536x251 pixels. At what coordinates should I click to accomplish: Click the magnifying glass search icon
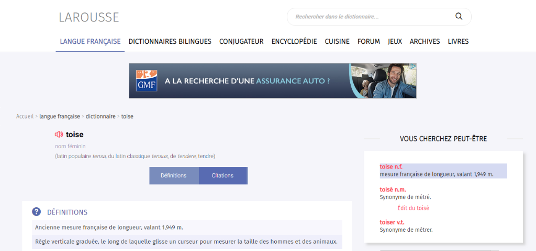(x=459, y=17)
